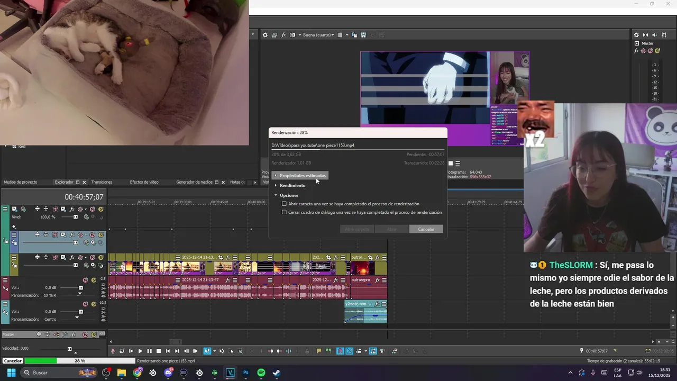Collapse Opciones section

286,195
